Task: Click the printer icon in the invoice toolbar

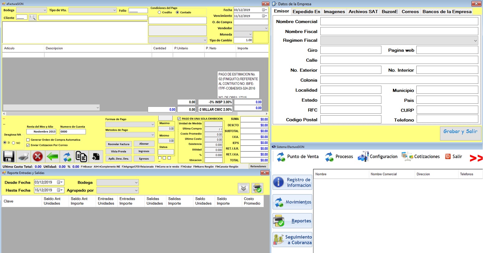Action: (x=23, y=156)
